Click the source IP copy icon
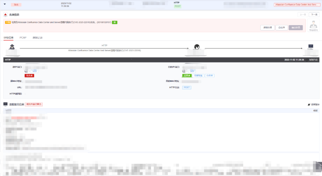Image resolution: width=322 pixels, height=176 pixels. pyautogui.click(x=26, y=71)
